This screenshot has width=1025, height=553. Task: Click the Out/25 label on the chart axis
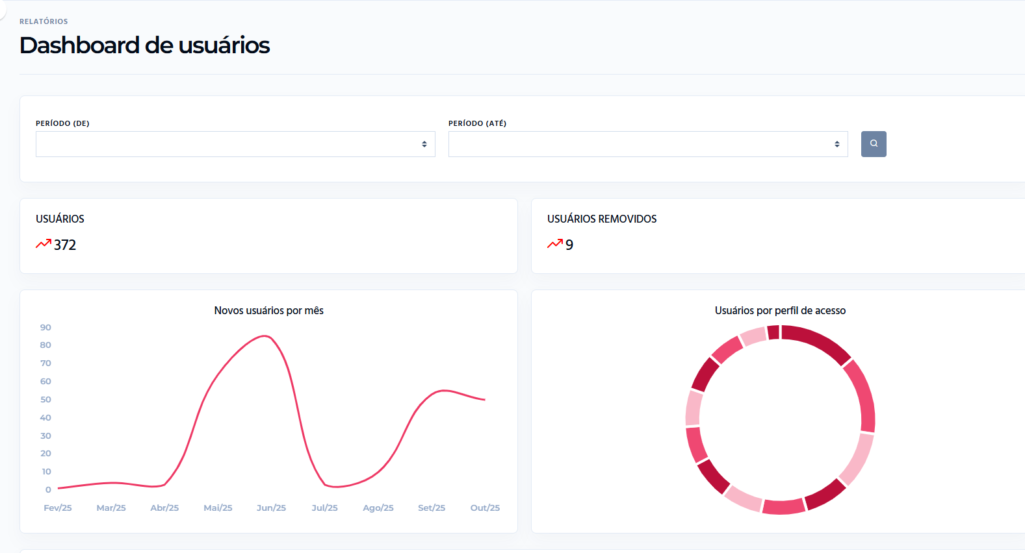pos(485,508)
